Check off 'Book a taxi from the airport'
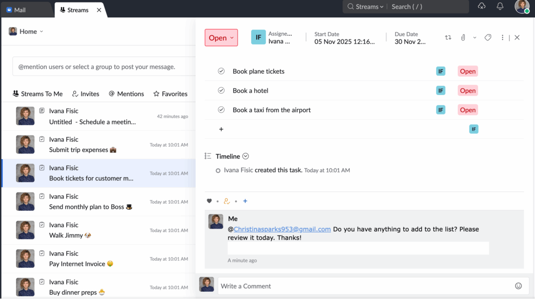 (x=221, y=109)
